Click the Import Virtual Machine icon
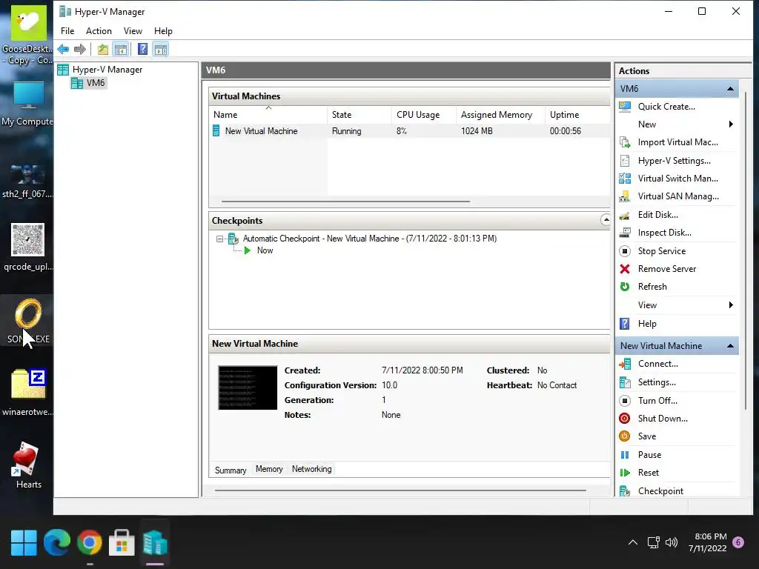The width and height of the screenshot is (759, 569). pos(625,142)
